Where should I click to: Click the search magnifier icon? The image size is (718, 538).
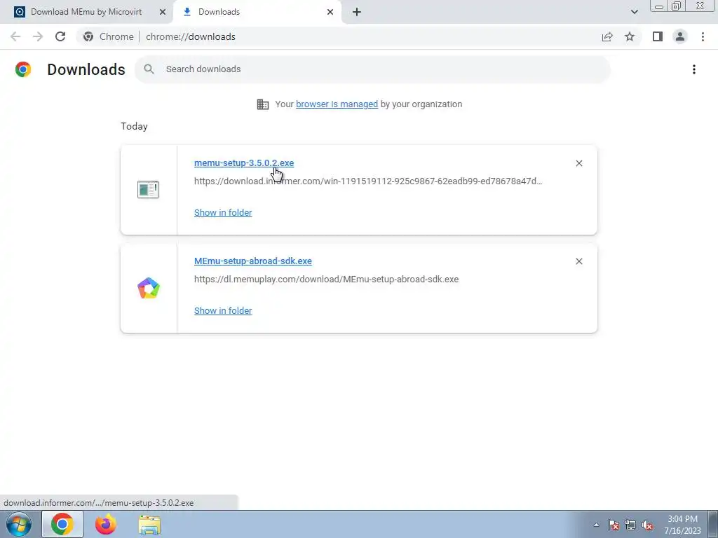click(x=149, y=69)
